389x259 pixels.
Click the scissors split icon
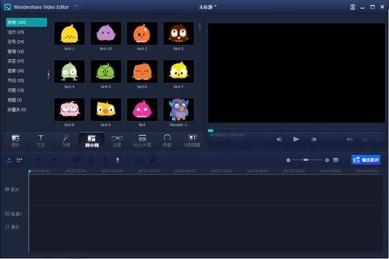pos(91,161)
